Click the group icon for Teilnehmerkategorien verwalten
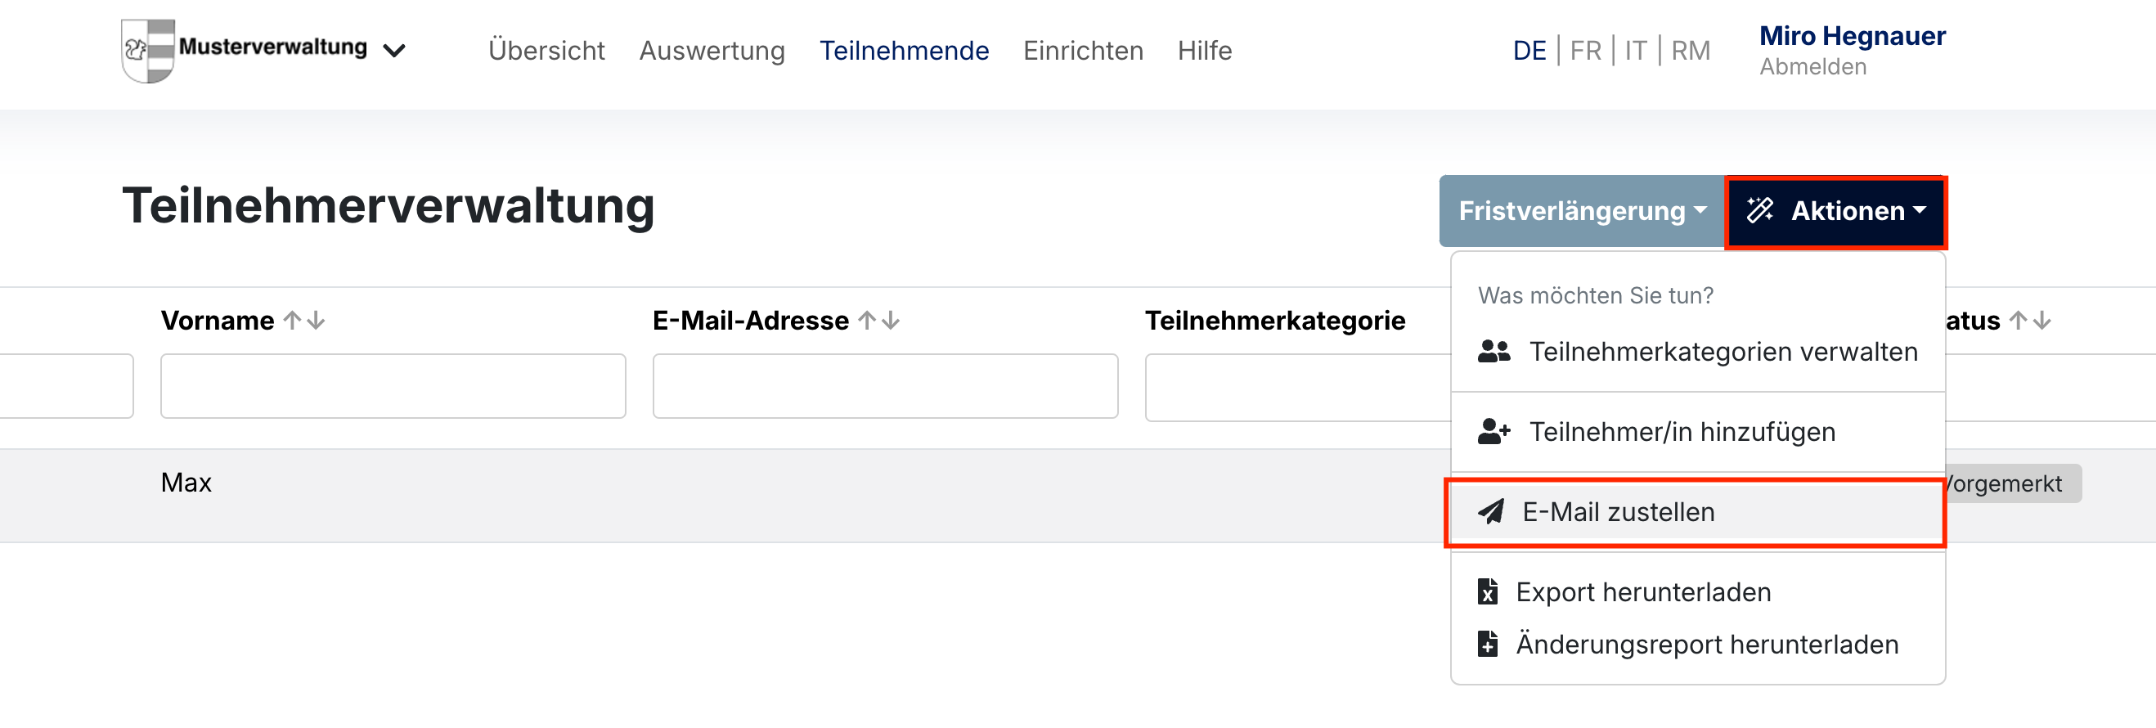2156x728 pixels. pyautogui.click(x=1493, y=352)
